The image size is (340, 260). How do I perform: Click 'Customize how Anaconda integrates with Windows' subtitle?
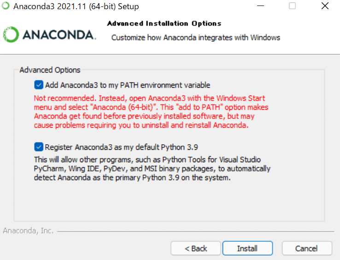(x=196, y=37)
